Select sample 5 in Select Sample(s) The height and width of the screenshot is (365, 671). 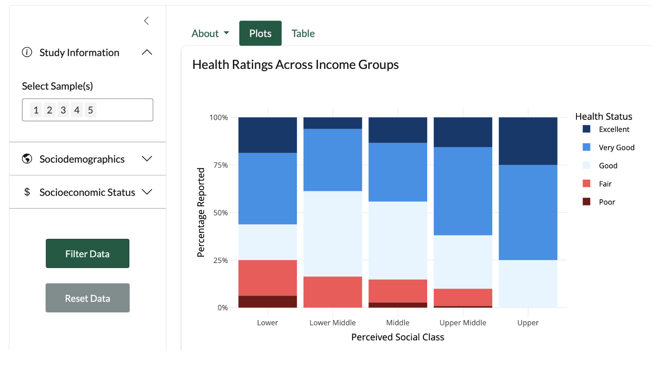[x=91, y=110]
